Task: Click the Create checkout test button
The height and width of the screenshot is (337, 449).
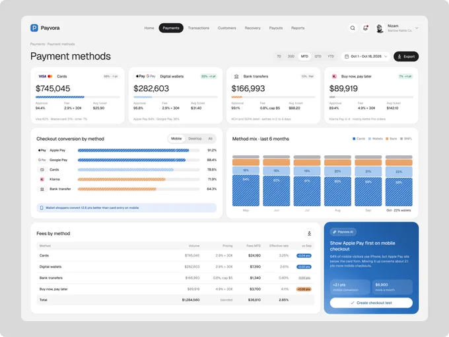Action: (x=371, y=303)
